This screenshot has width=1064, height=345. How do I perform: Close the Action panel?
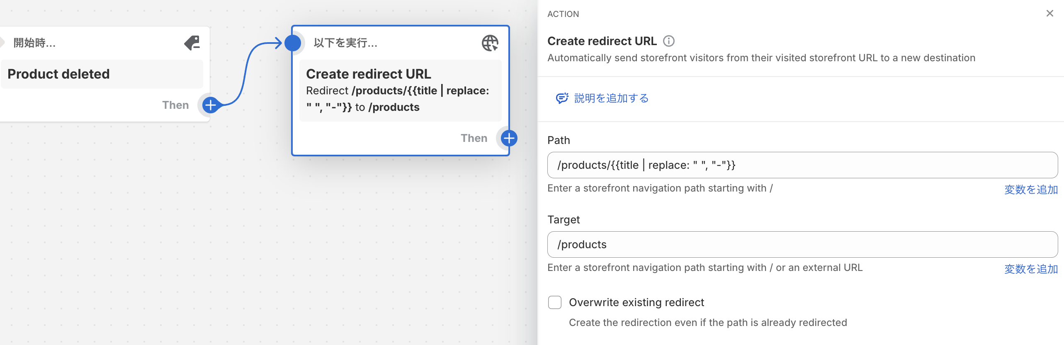pyautogui.click(x=1049, y=14)
